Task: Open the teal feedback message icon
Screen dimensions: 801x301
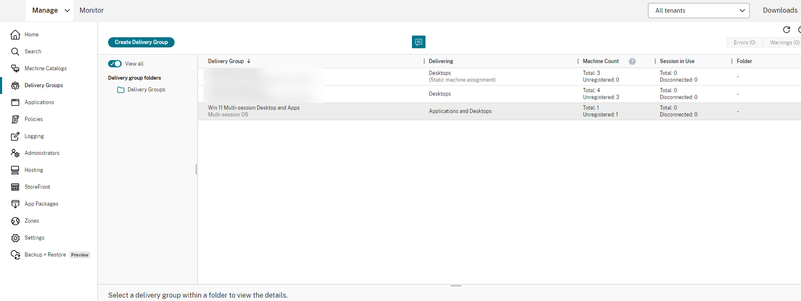Action: [x=419, y=42]
